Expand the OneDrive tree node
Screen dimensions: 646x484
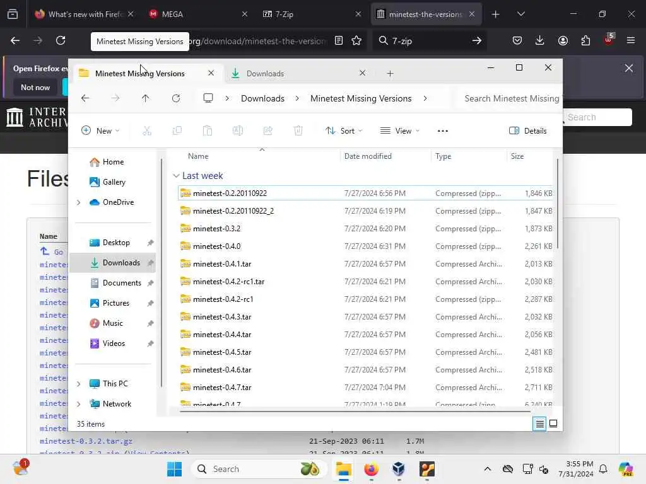[x=79, y=202]
